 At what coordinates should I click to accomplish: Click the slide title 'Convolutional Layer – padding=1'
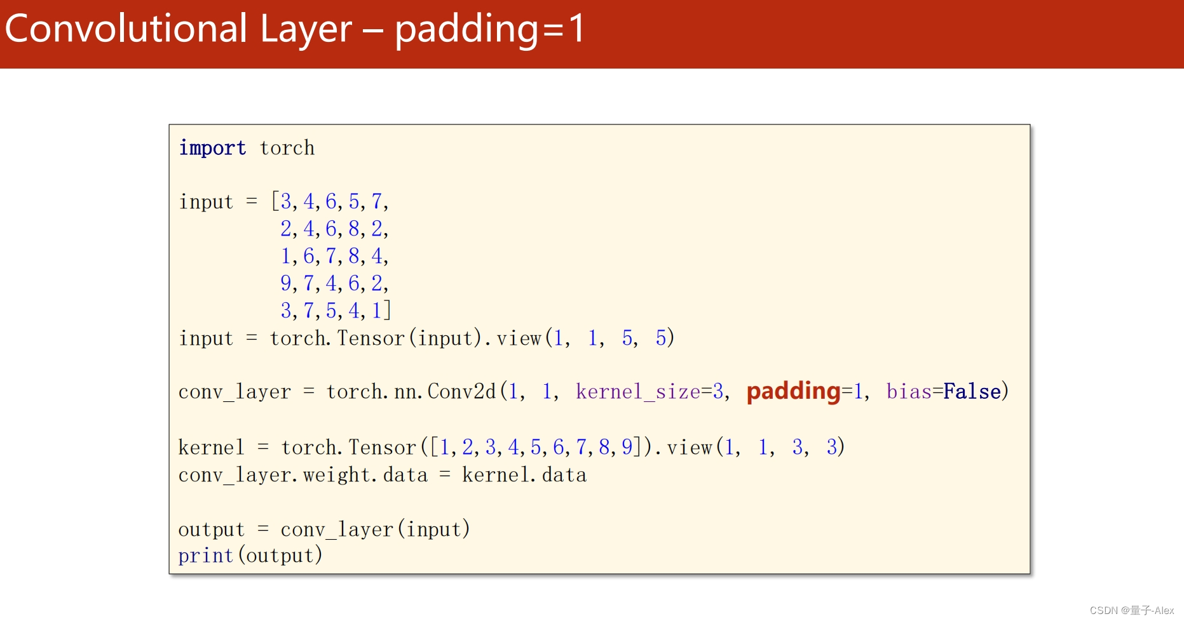pyautogui.click(x=295, y=29)
